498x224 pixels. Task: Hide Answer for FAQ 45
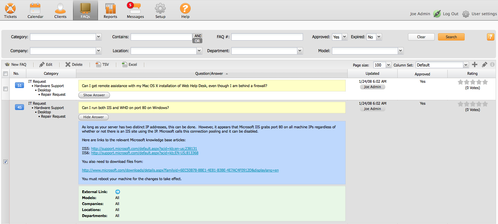[x=93, y=117]
